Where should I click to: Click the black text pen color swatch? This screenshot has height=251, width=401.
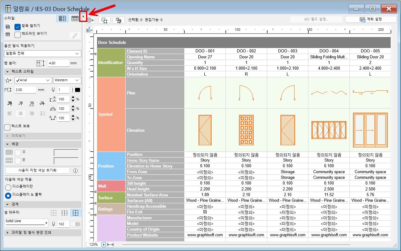[x=76, y=90]
